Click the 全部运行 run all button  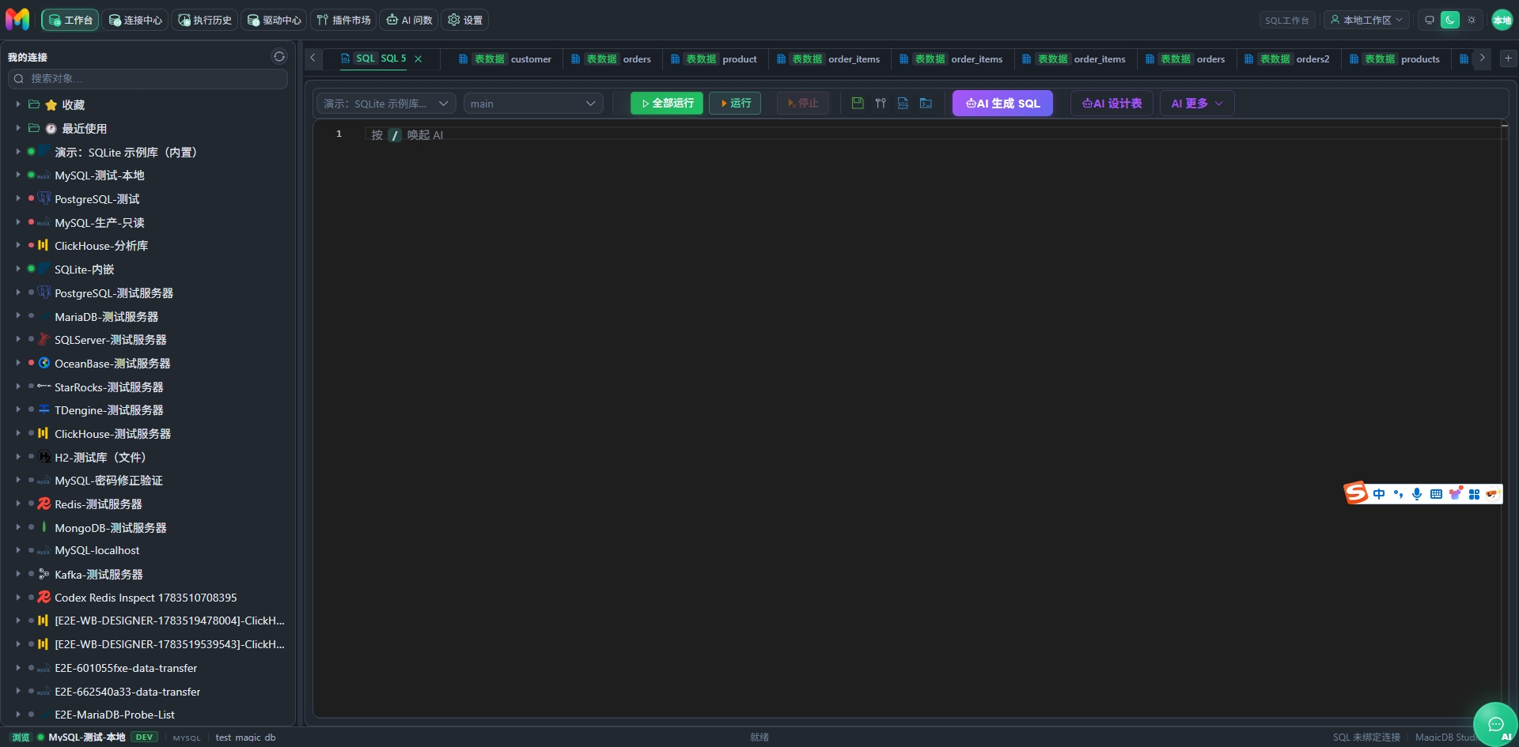(x=667, y=104)
